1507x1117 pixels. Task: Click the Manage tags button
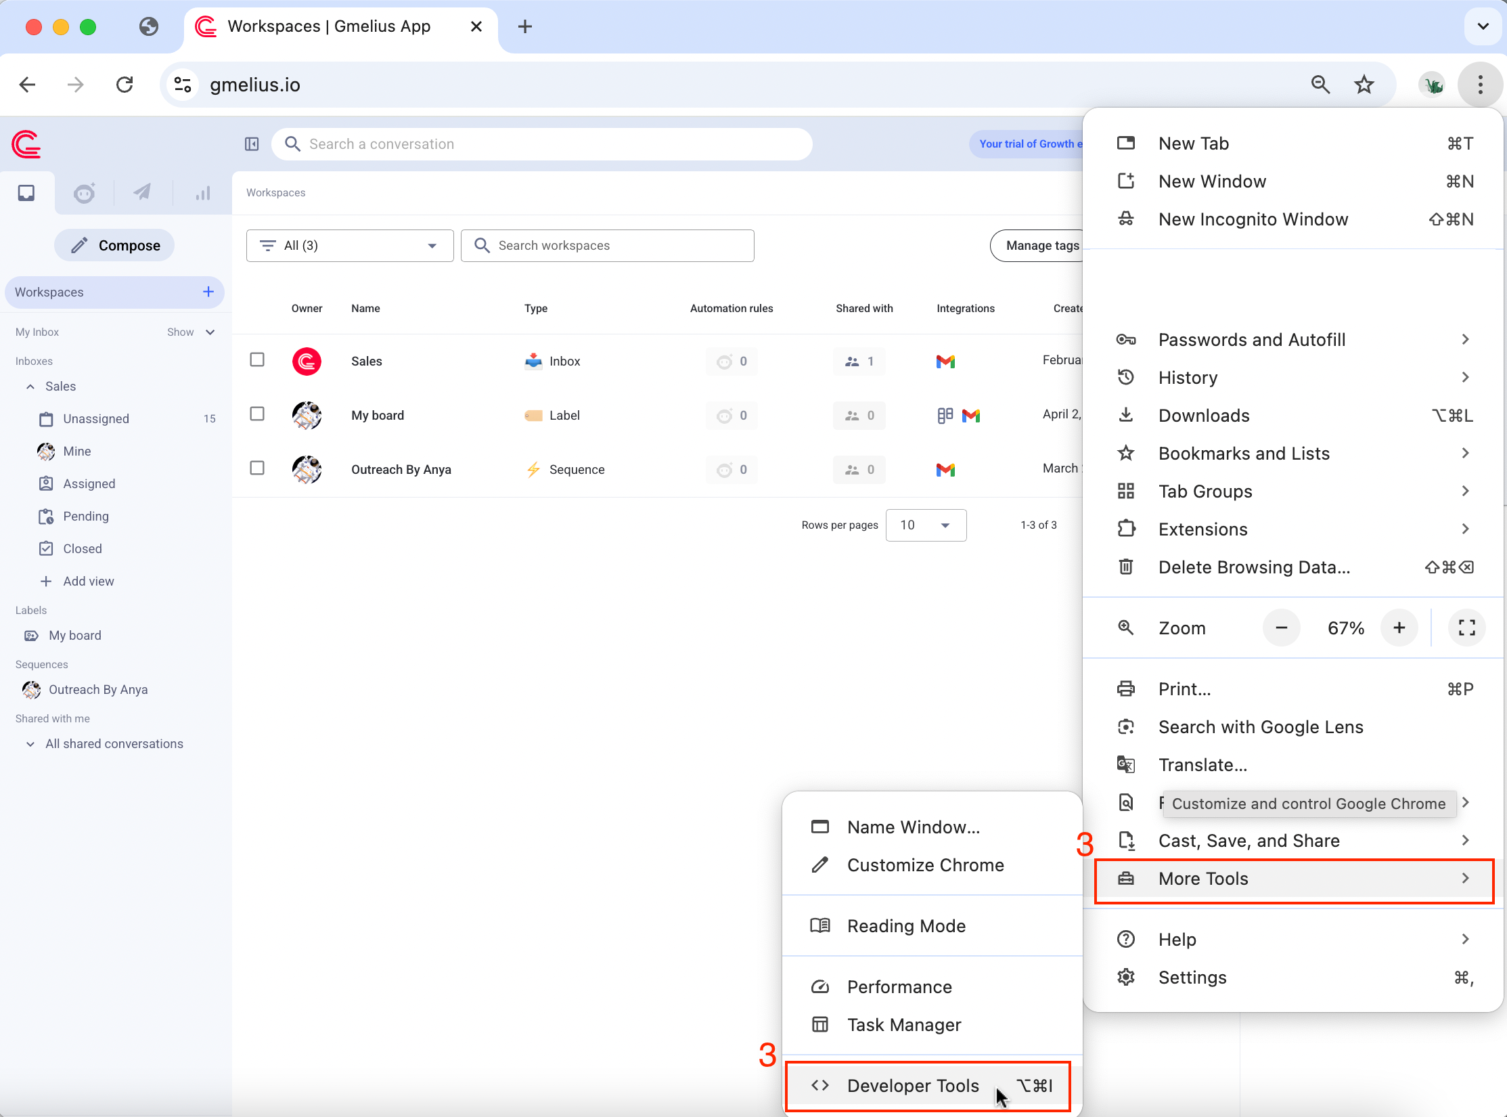[1038, 246]
